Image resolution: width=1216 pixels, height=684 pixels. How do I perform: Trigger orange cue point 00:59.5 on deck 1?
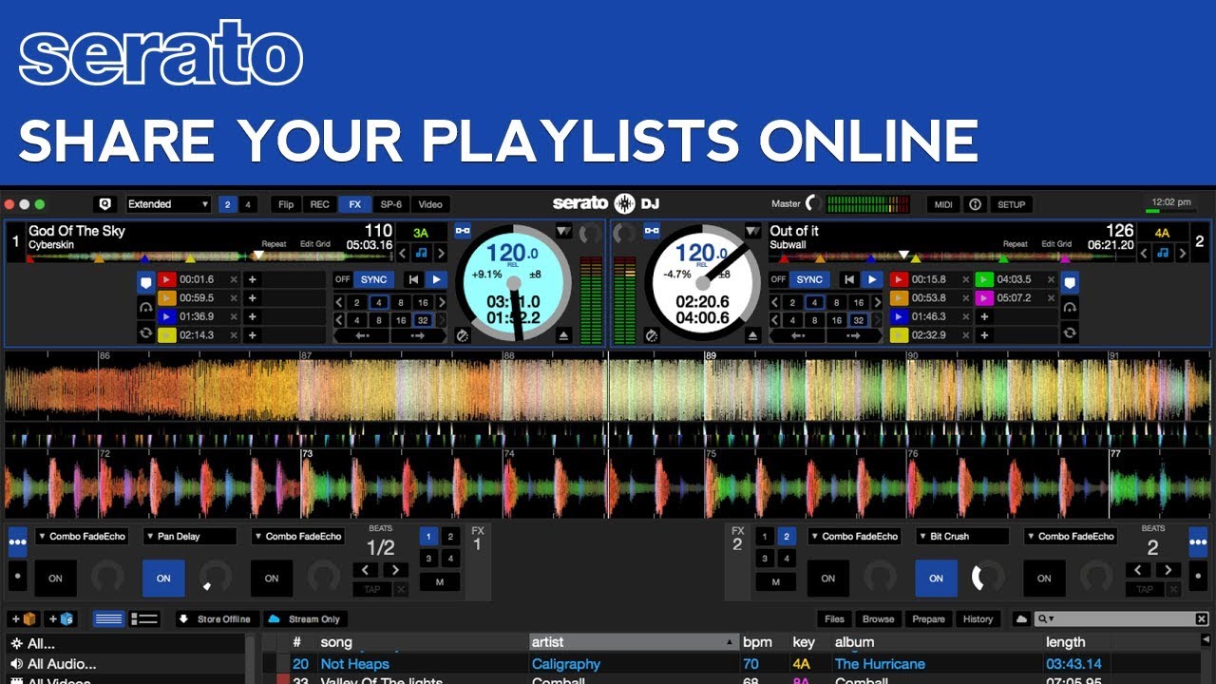167,298
